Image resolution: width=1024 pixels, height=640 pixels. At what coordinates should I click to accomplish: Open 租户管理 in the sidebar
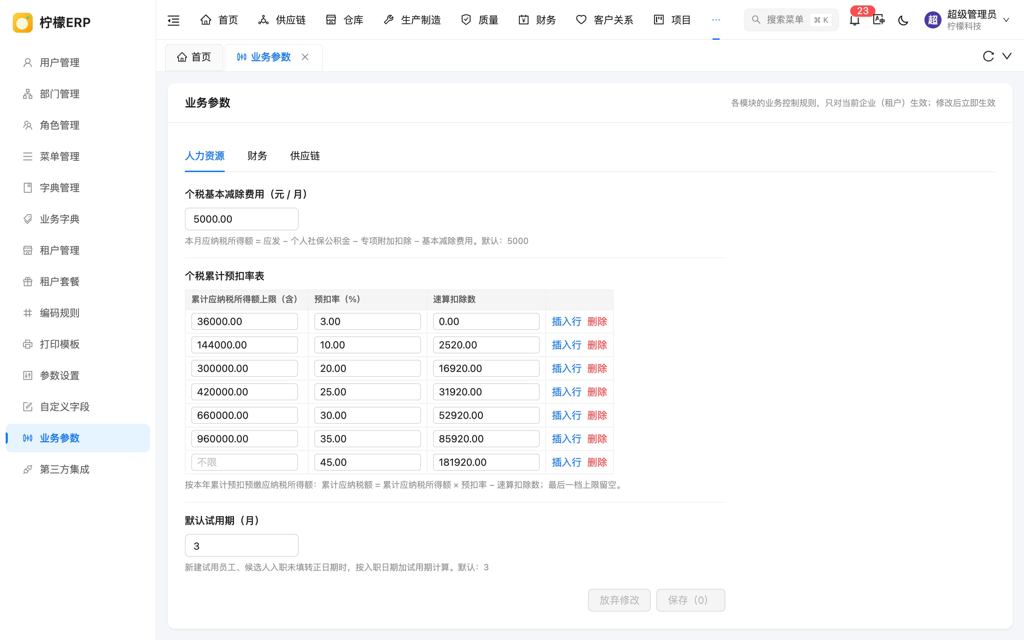click(78, 251)
